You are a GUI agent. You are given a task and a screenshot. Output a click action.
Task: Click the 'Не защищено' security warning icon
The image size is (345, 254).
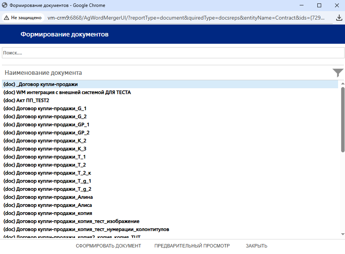[x=7, y=18]
